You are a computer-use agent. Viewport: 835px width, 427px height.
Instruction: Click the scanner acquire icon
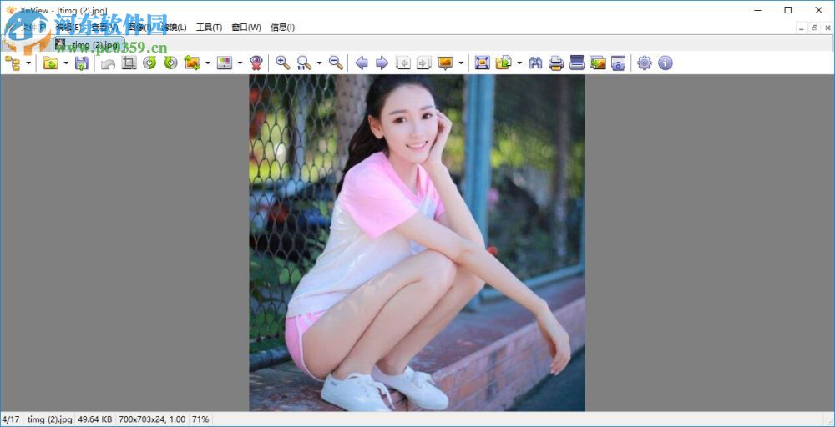pyautogui.click(x=577, y=63)
